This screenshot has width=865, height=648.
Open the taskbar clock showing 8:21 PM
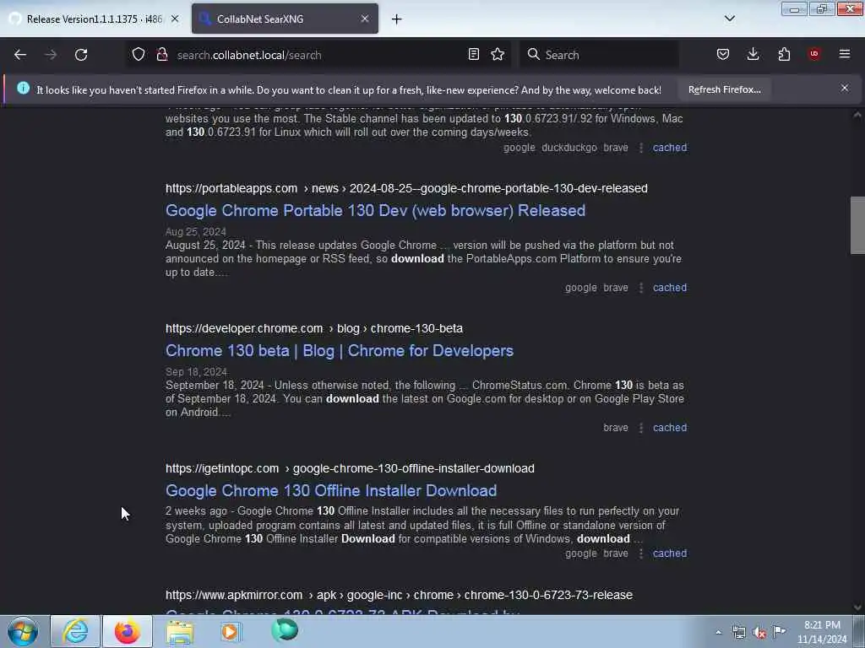pos(822,632)
